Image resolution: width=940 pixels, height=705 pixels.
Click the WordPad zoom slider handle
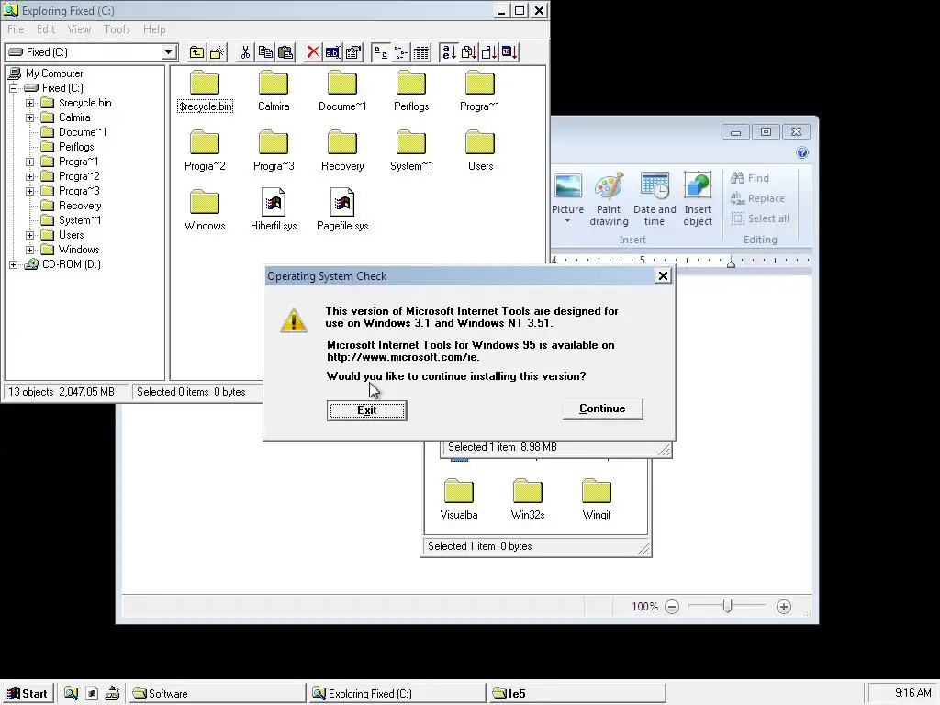click(727, 606)
